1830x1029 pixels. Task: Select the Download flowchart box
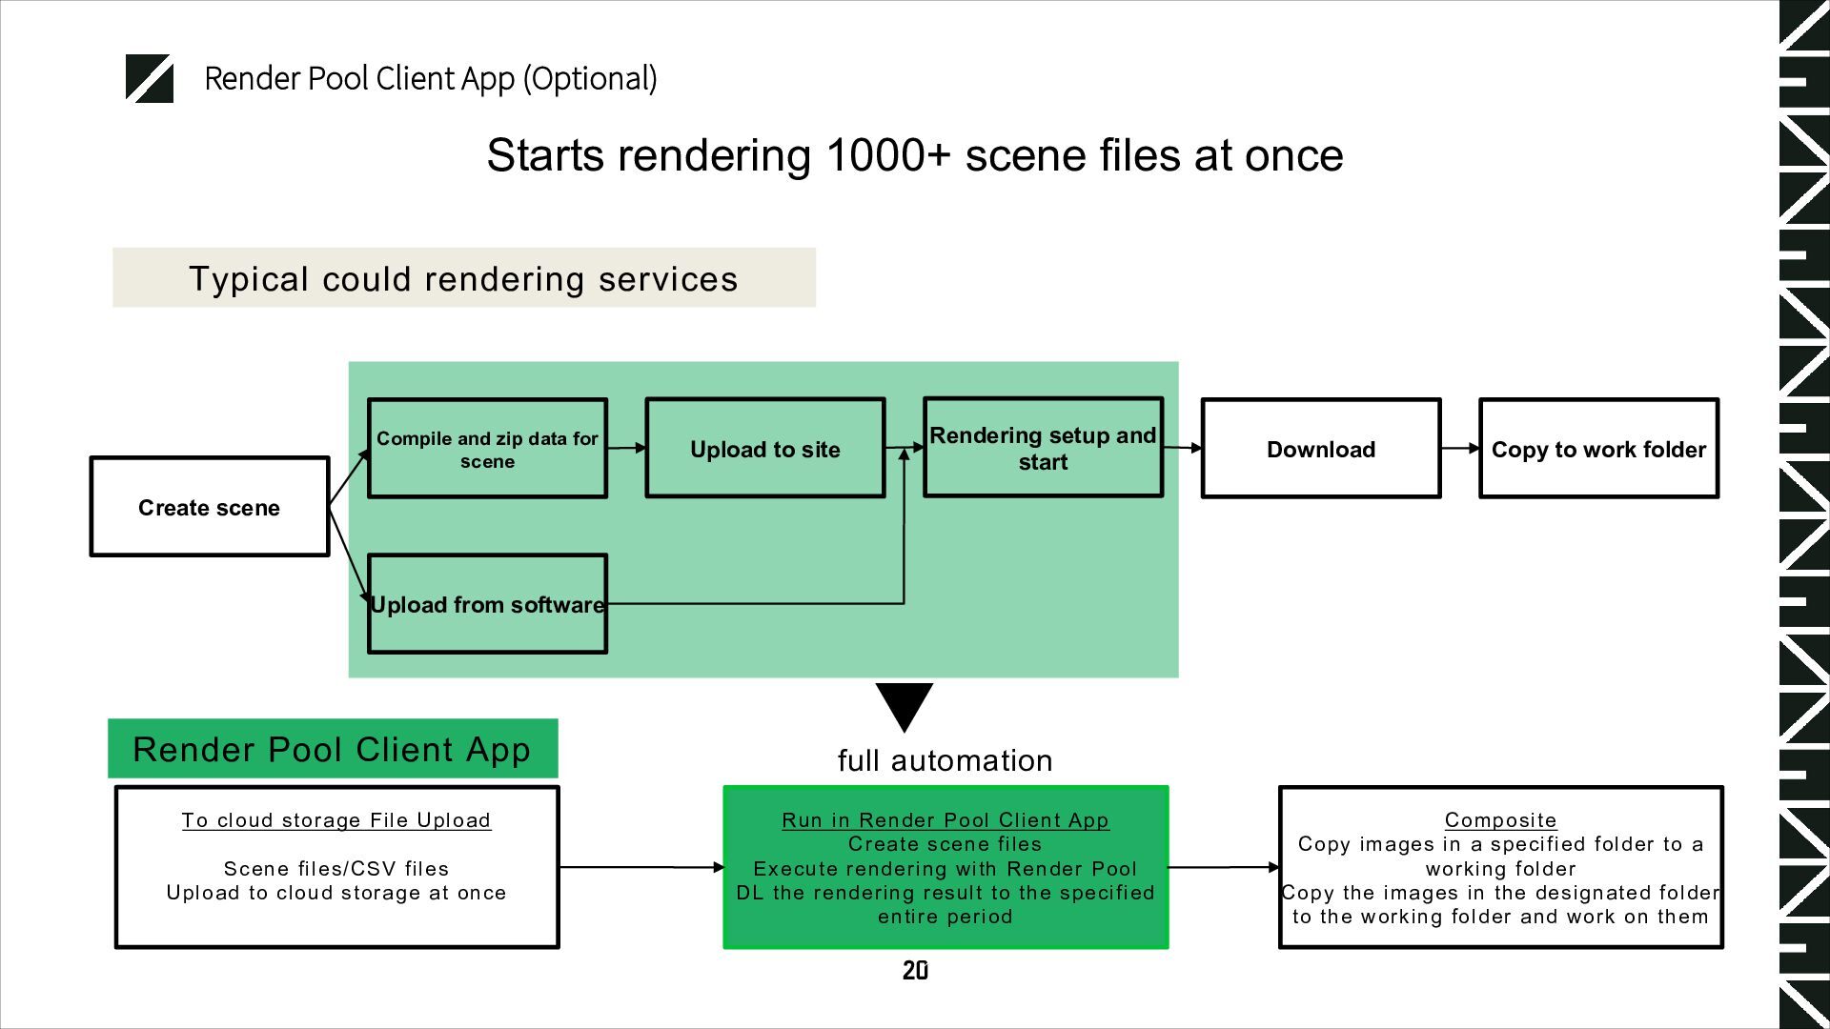1320,449
